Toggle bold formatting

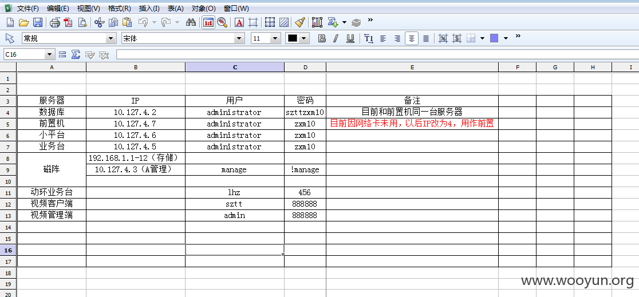pyautogui.click(x=322, y=38)
